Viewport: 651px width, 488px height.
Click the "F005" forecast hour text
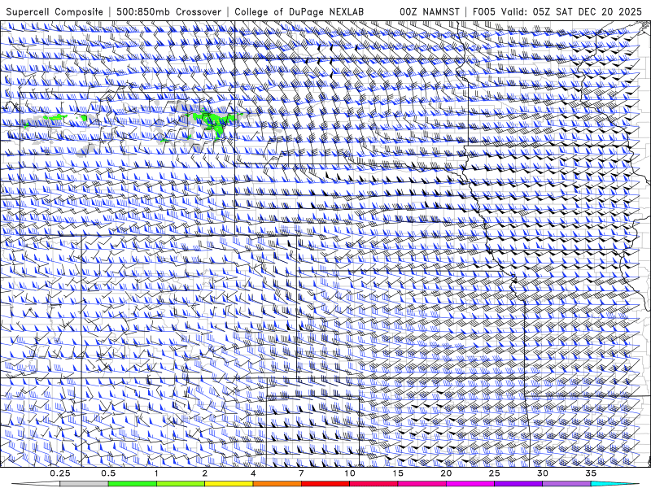(484, 11)
